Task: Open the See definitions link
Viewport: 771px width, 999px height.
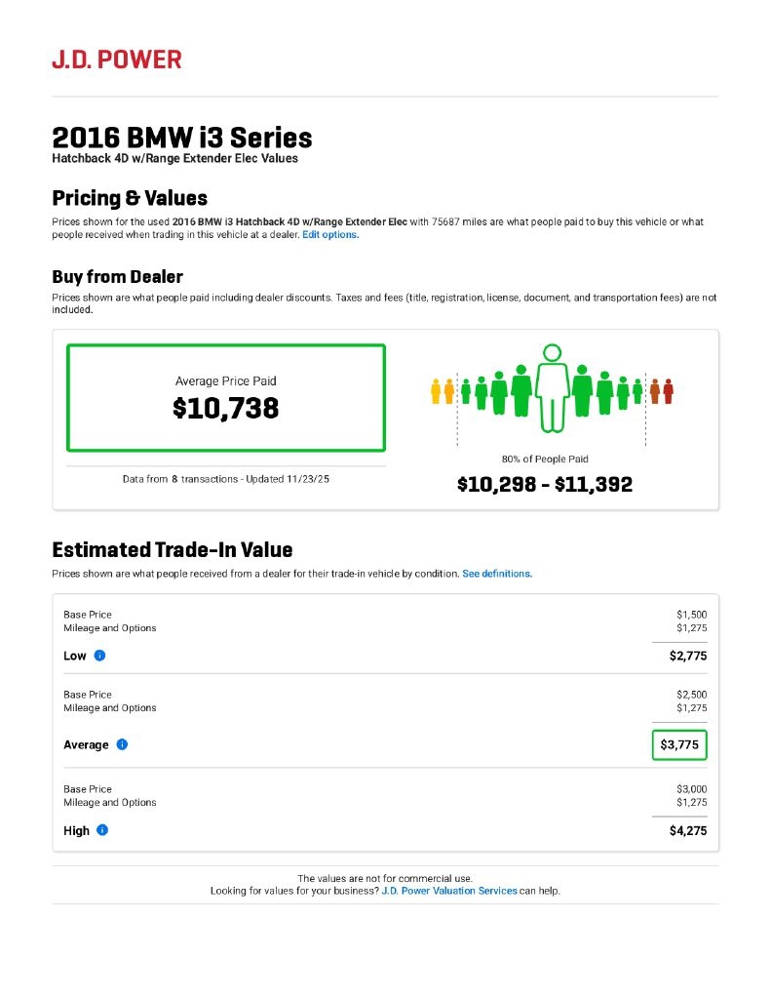Action: pyautogui.click(x=497, y=574)
